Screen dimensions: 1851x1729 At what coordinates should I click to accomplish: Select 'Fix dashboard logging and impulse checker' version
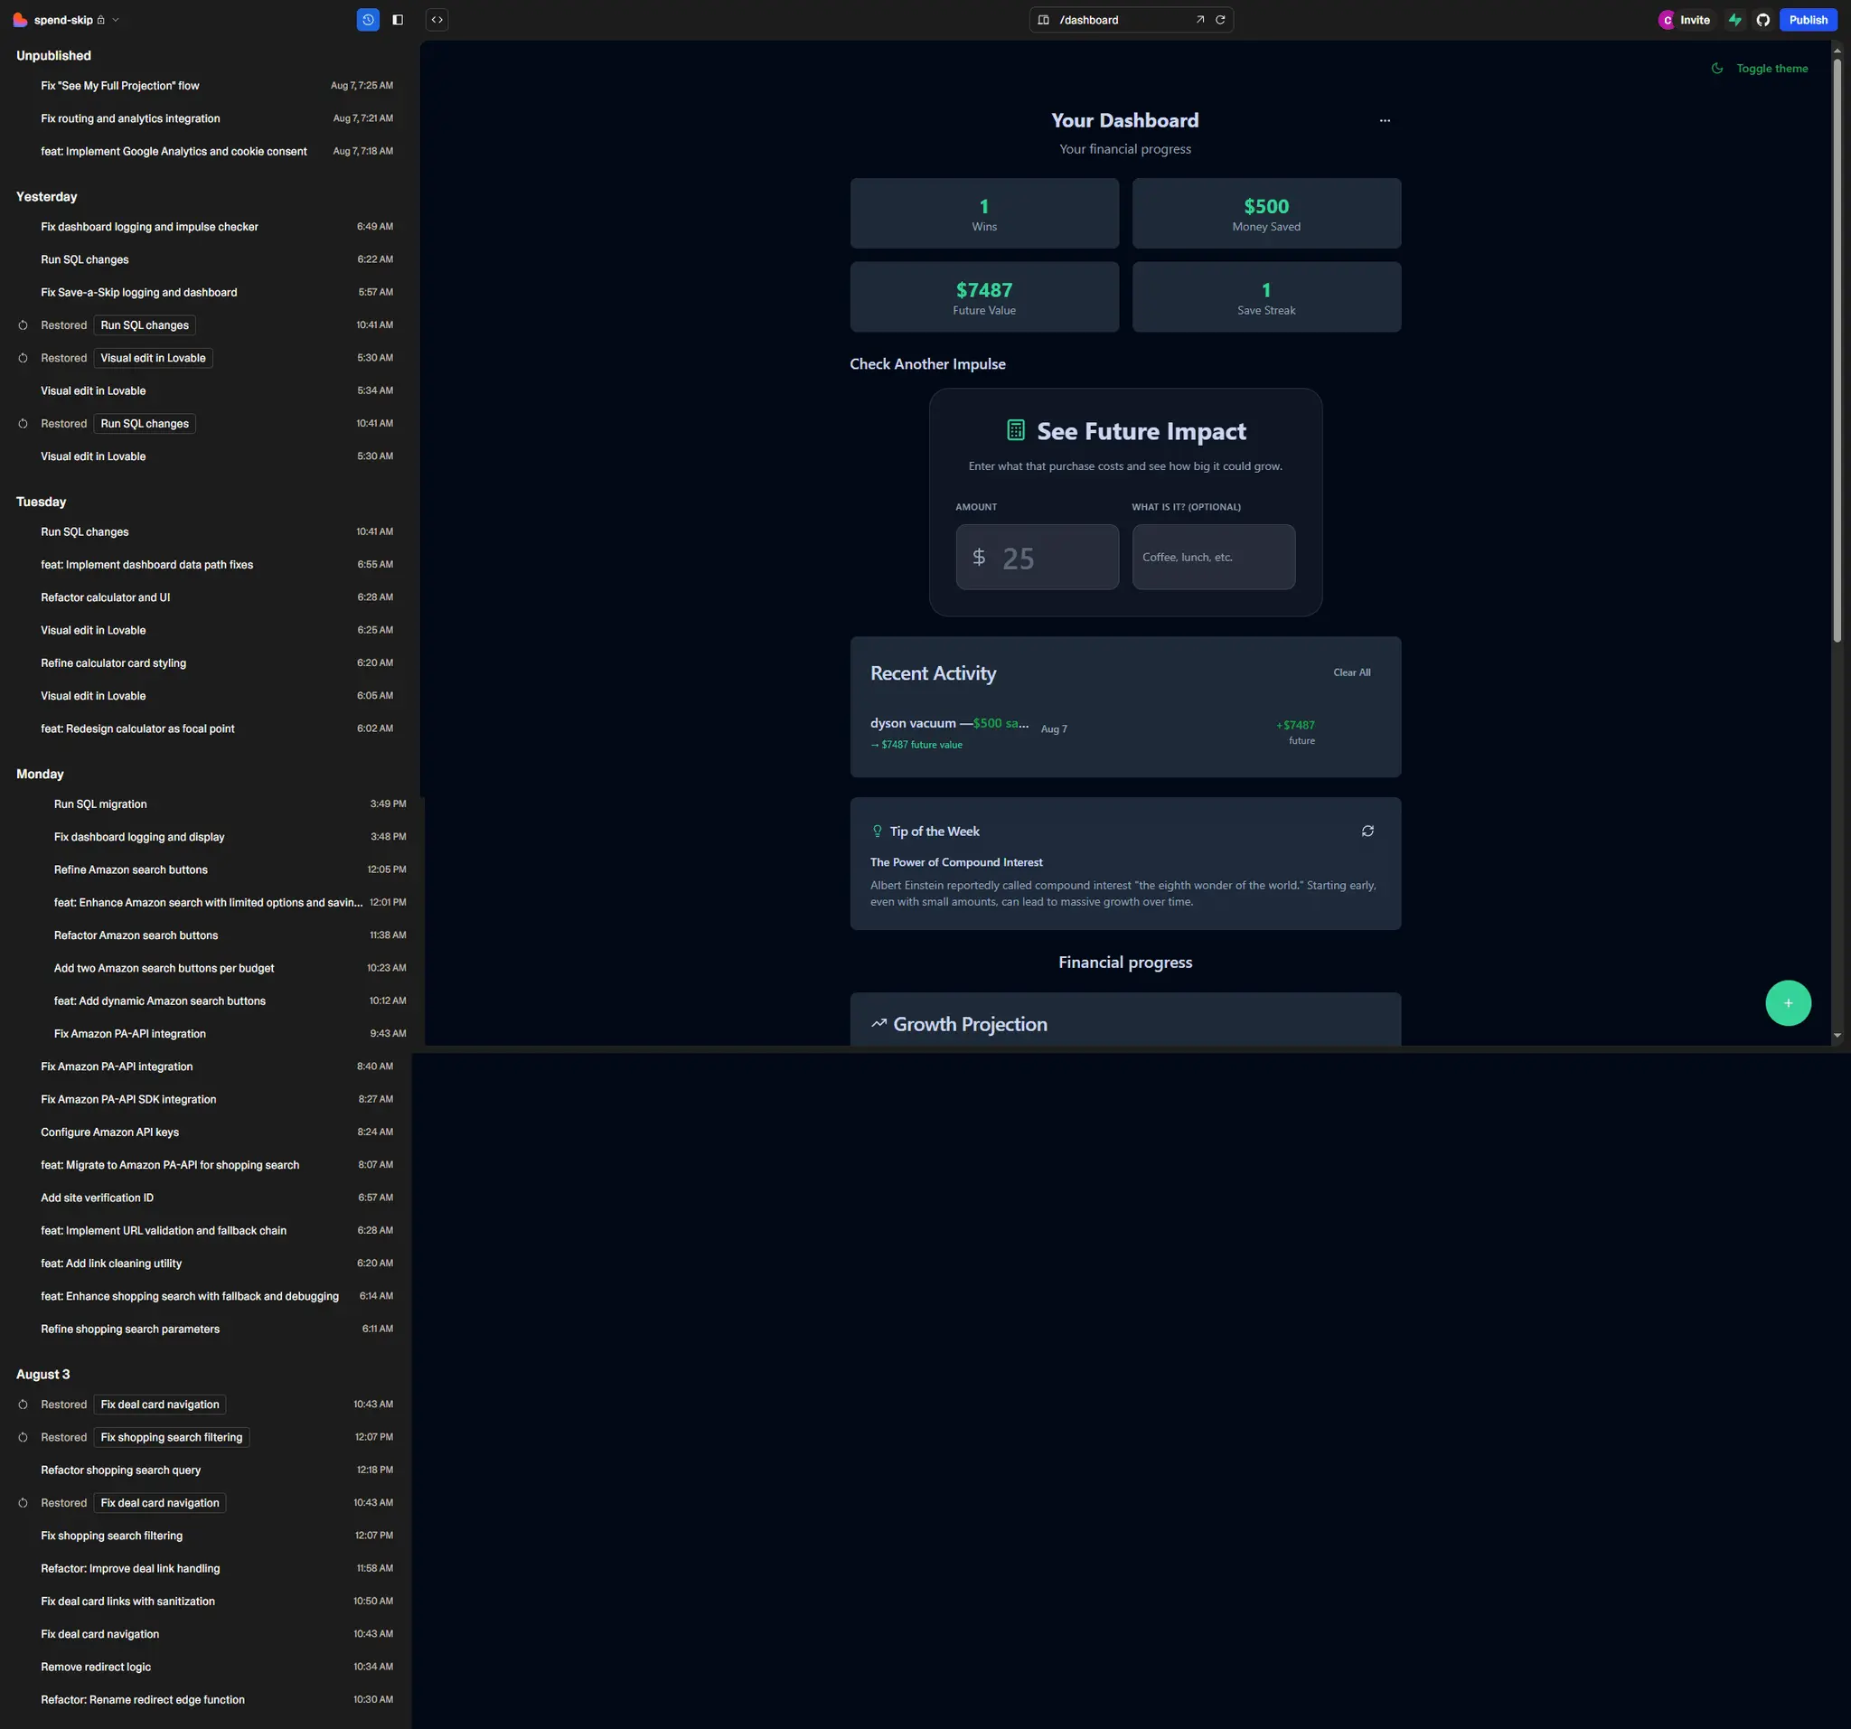[206, 226]
